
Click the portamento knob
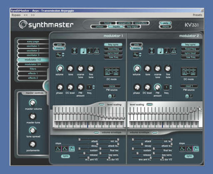click(x=33, y=144)
